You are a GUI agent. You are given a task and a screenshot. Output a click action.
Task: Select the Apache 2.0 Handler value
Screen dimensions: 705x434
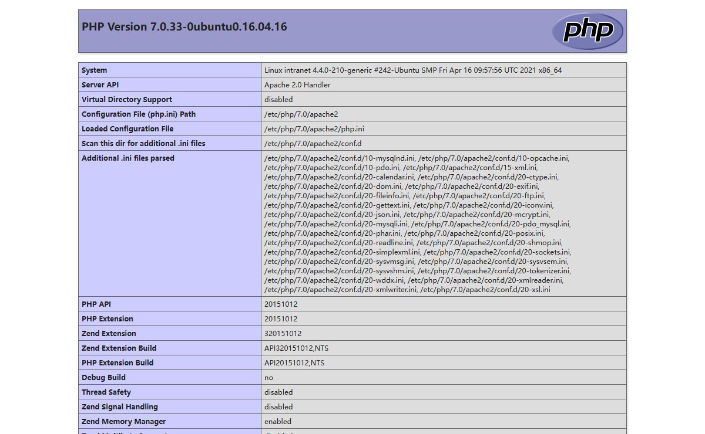click(297, 84)
